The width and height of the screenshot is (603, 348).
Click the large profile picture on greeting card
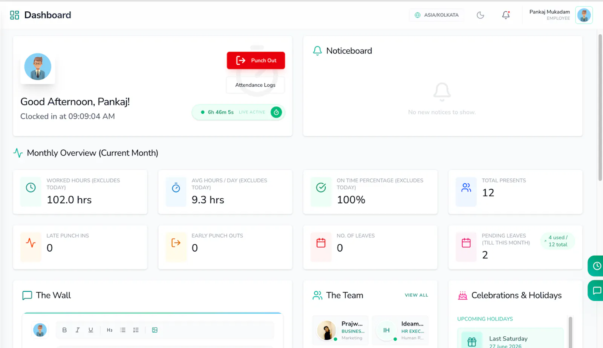(x=38, y=67)
